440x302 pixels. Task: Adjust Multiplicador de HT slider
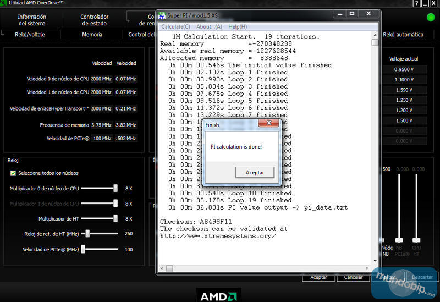[116, 218]
